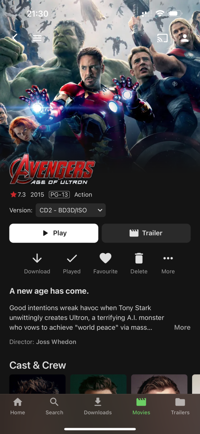Open the Trailers tab
This screenshot has width=200, height=434.
click(180, 407)
